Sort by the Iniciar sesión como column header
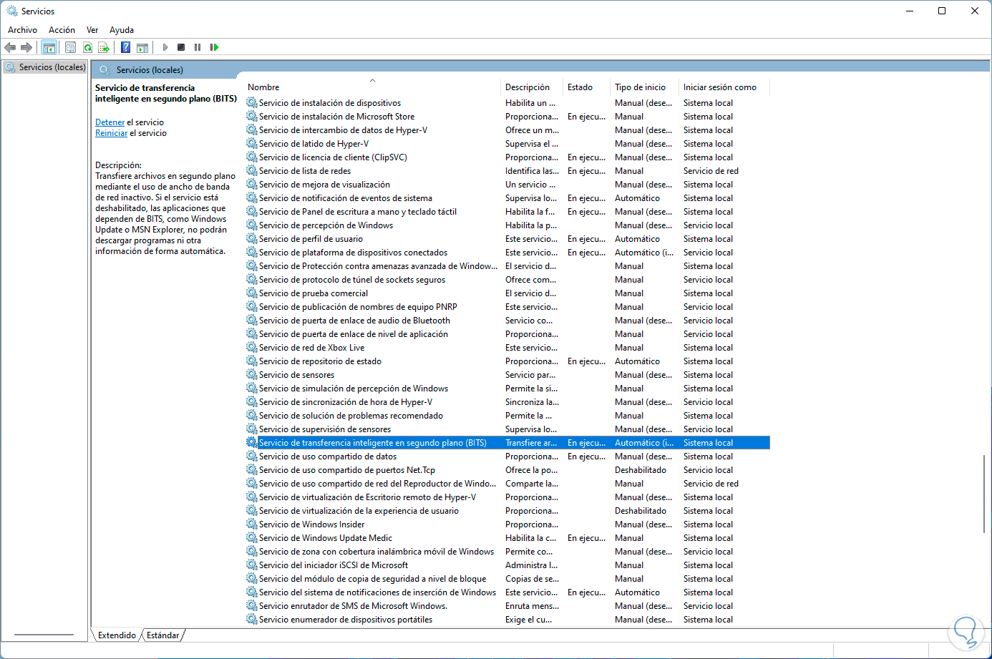The height and width of the screenshot is (659, 992). coord(724,87)
